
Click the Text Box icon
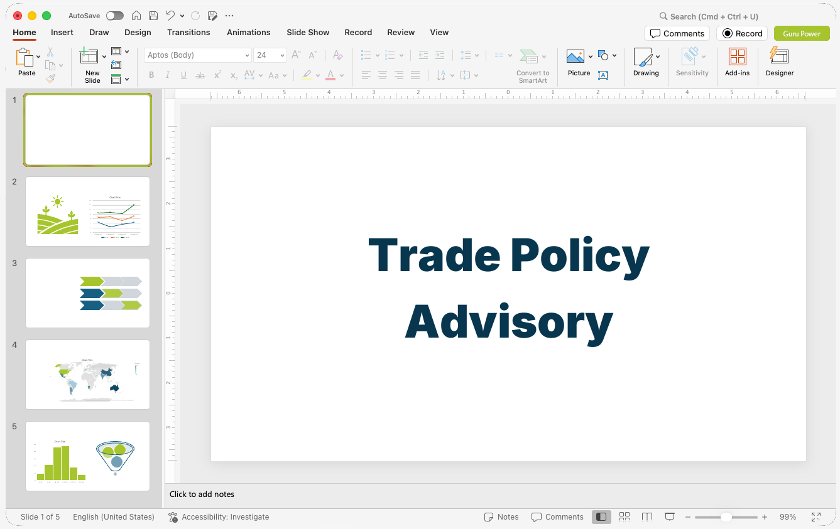pyautogui.click(x=603, y=75)
